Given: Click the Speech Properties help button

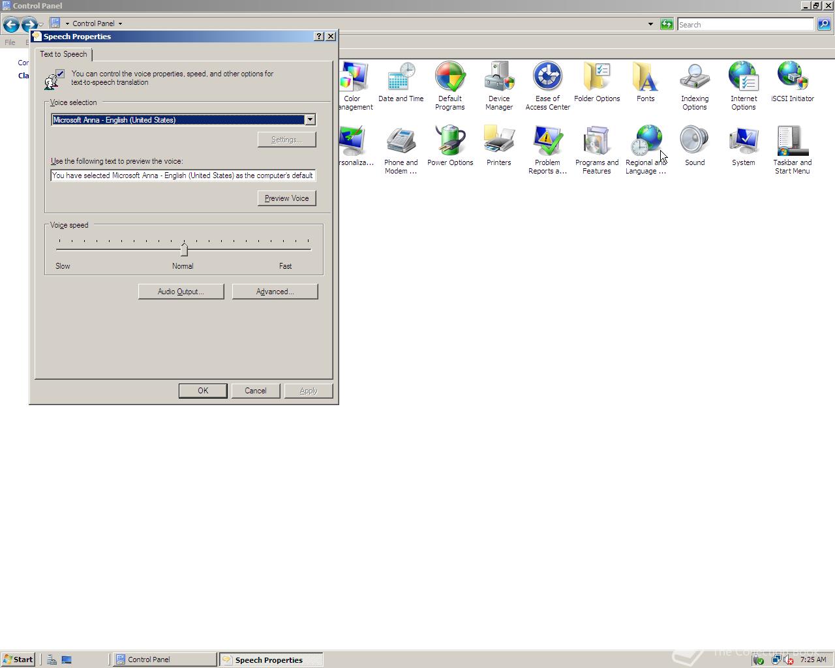Looking at the screenshot, I should point(318,37).
